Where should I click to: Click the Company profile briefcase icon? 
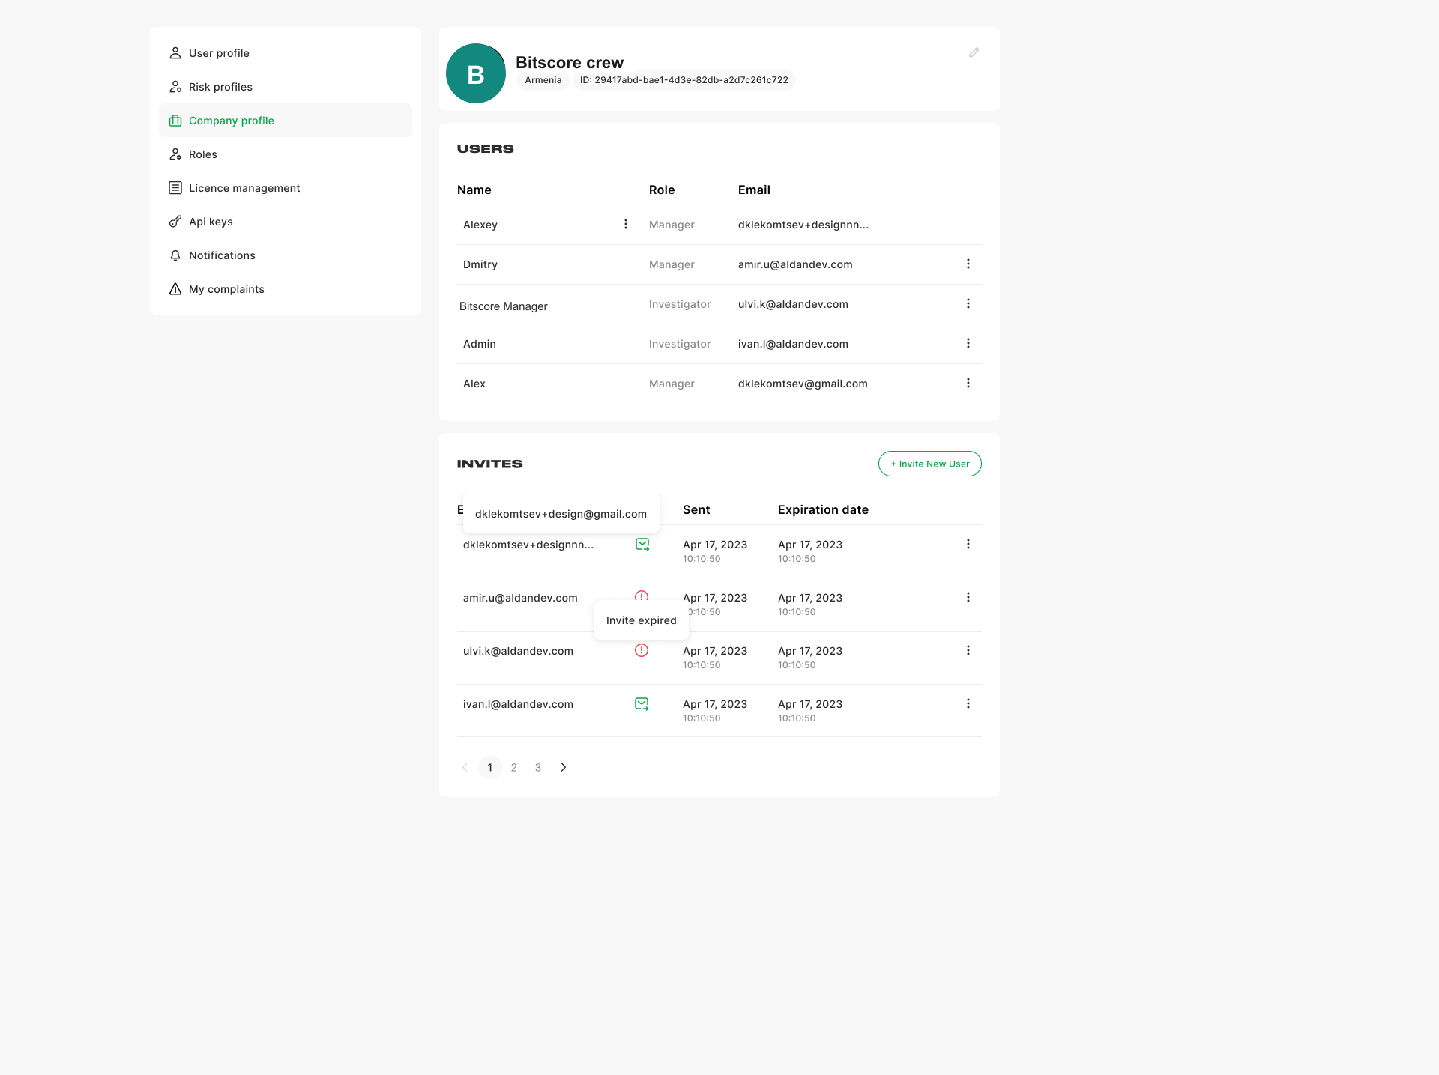click(175, 121)
